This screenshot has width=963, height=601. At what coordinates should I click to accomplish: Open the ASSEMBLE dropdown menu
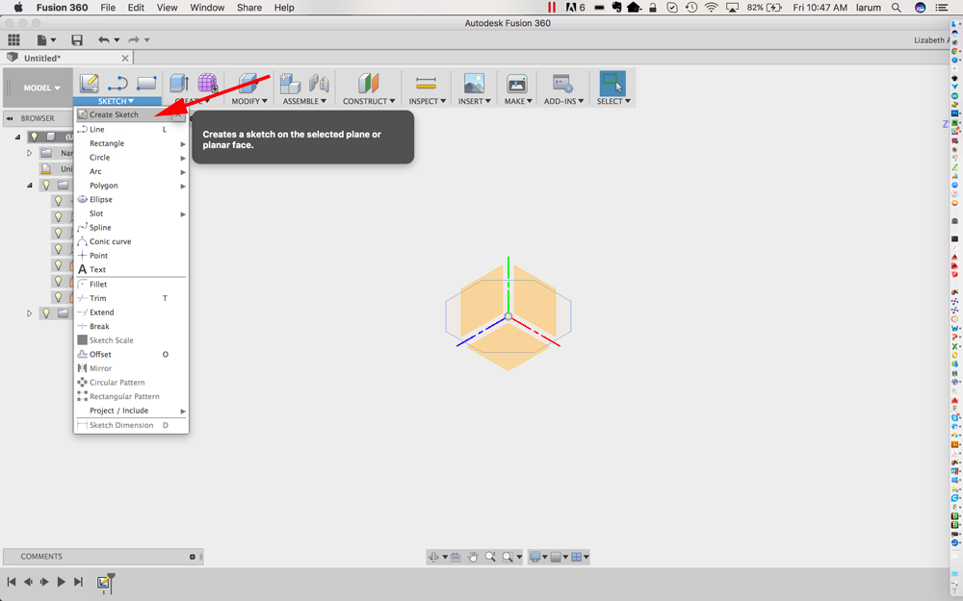point(304,101)
